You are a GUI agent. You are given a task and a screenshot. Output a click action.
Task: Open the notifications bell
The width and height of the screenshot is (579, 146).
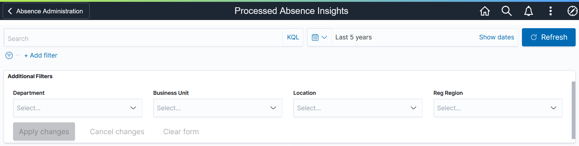point(528,11)
